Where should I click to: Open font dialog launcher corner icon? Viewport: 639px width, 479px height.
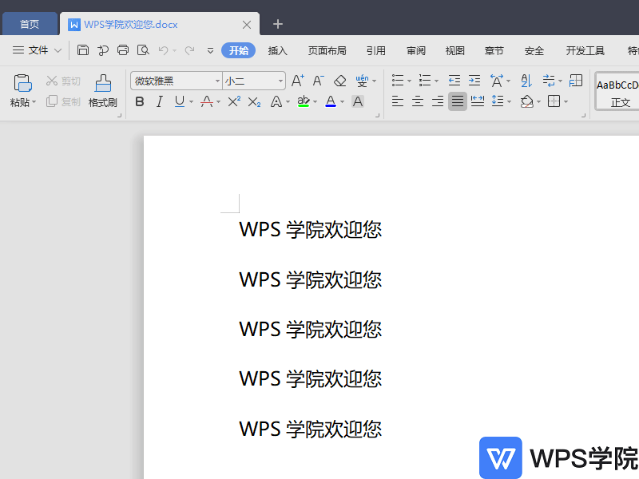pos(377,116)
